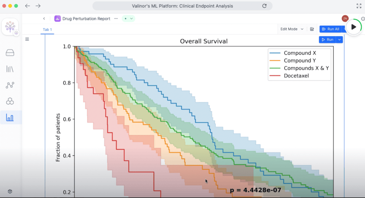Click the ZN user avatar
Viewport: 365px width, 198px height.
point(345,19)
